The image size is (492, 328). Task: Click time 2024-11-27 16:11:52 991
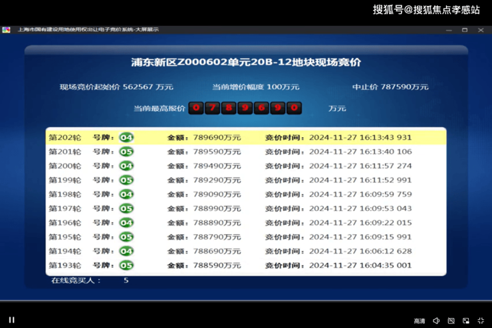pyautogui.click(x=360, y=180)
